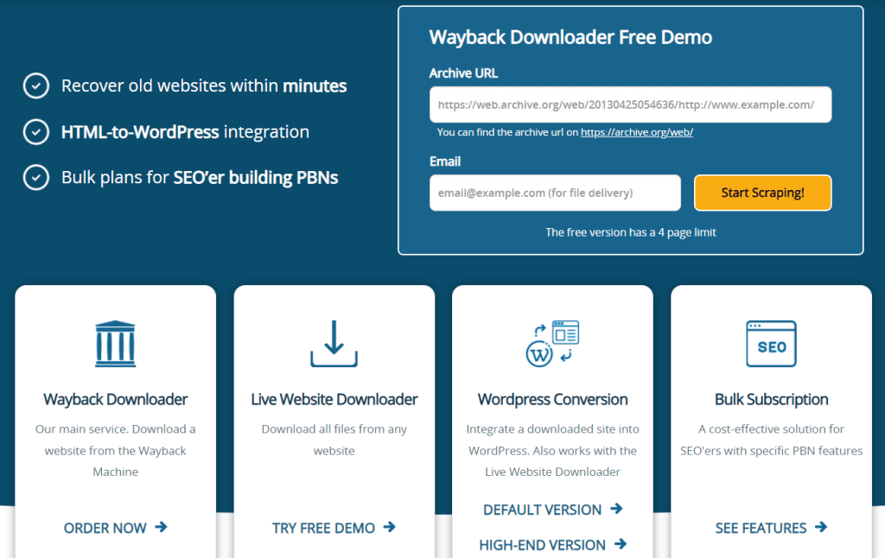This screenshot has height=558, width=885.
Task: Click the Bulk Subscription card title
Action: click(x=771, y=399)
